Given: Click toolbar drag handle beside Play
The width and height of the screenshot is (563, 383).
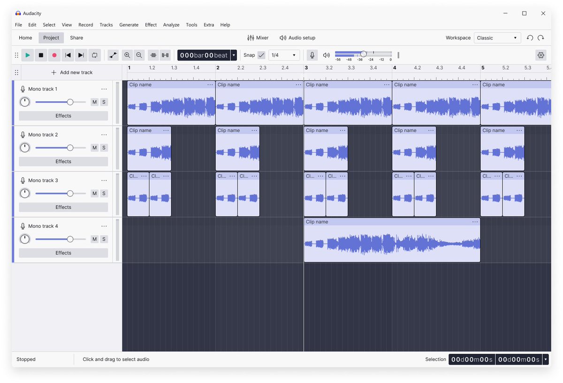Looking at the screenshot, I should [x=16, y=55].
